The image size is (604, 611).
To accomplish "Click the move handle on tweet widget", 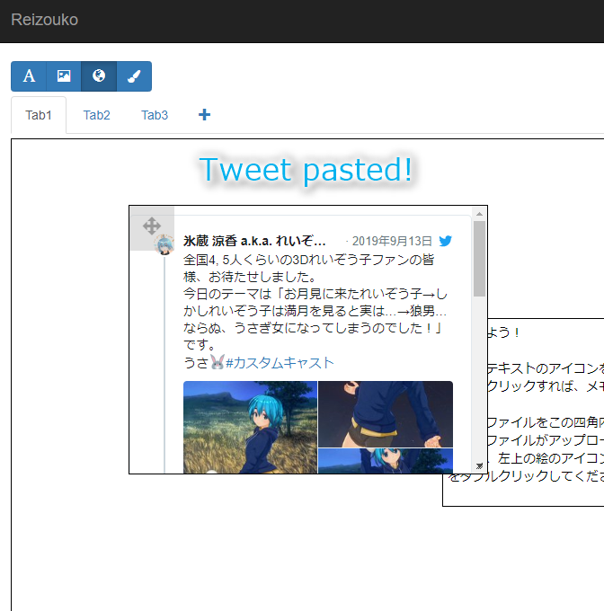I will click(152, 226).
